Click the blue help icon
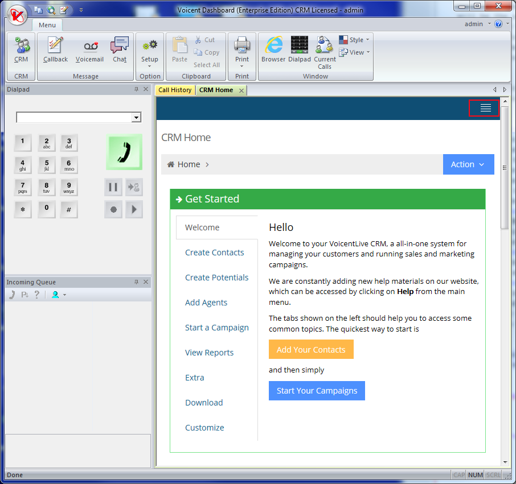516x484 pixels. (498, 24)
